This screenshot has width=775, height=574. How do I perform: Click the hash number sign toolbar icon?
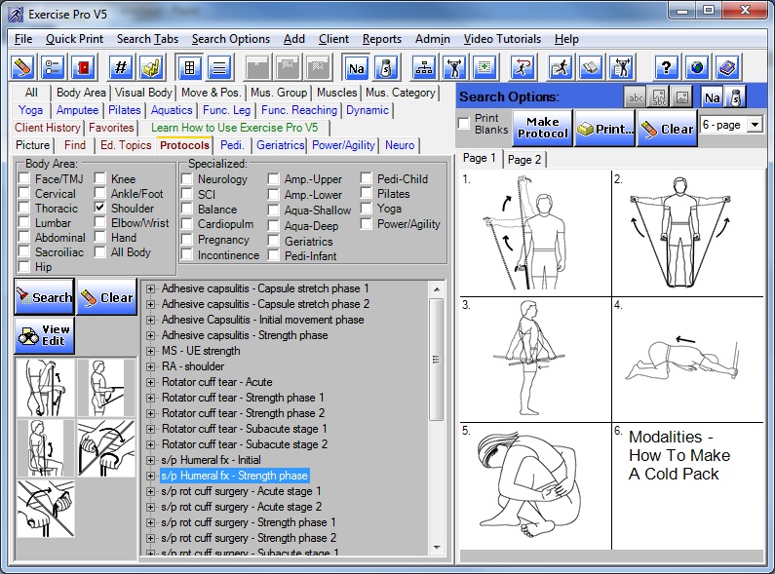[x=121, y=67]
